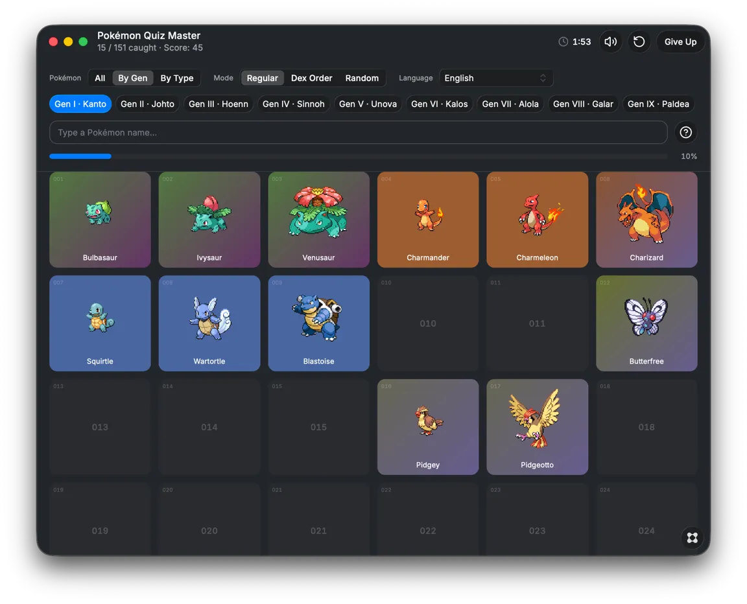Select the Gen V · Unova tab
The width and height of the screenshot is (747, 604).
click(x=368, y=104)
